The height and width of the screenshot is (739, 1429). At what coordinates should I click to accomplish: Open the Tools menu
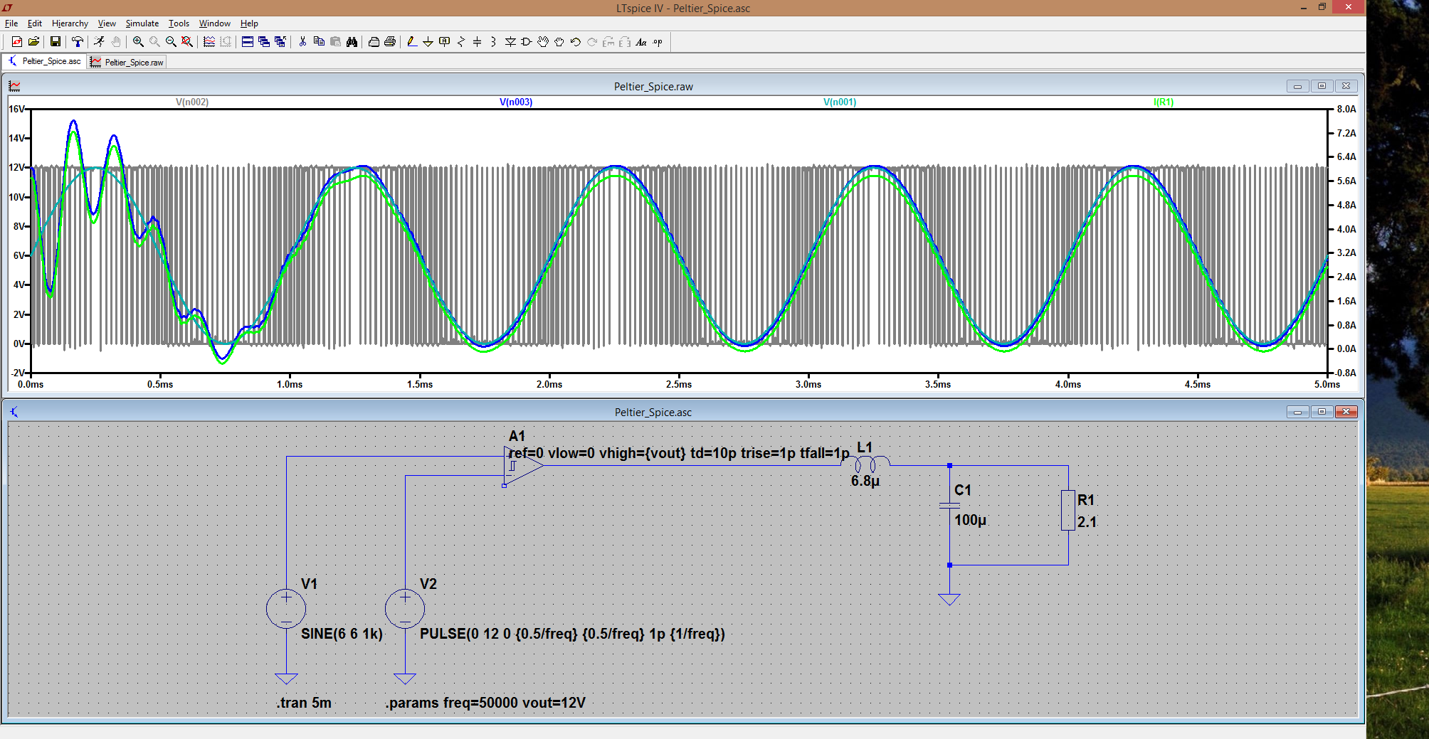(x=179, y=23)
